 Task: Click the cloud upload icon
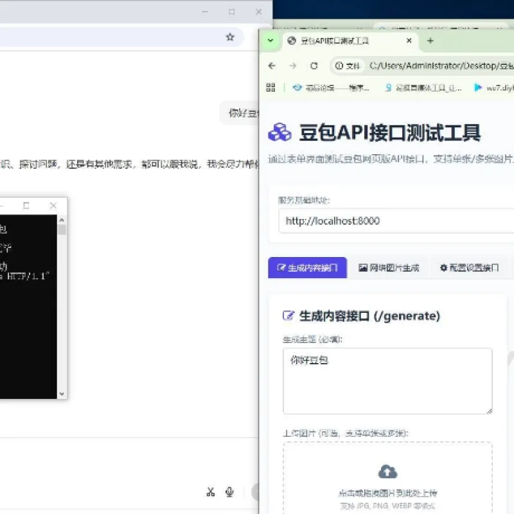coord(387,472)
